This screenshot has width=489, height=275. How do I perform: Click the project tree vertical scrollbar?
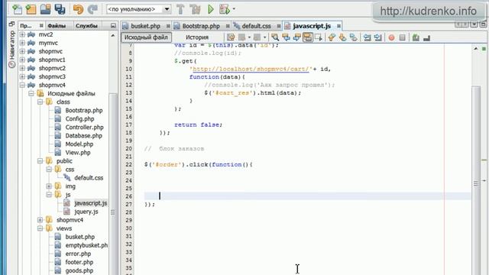[113, 184]
